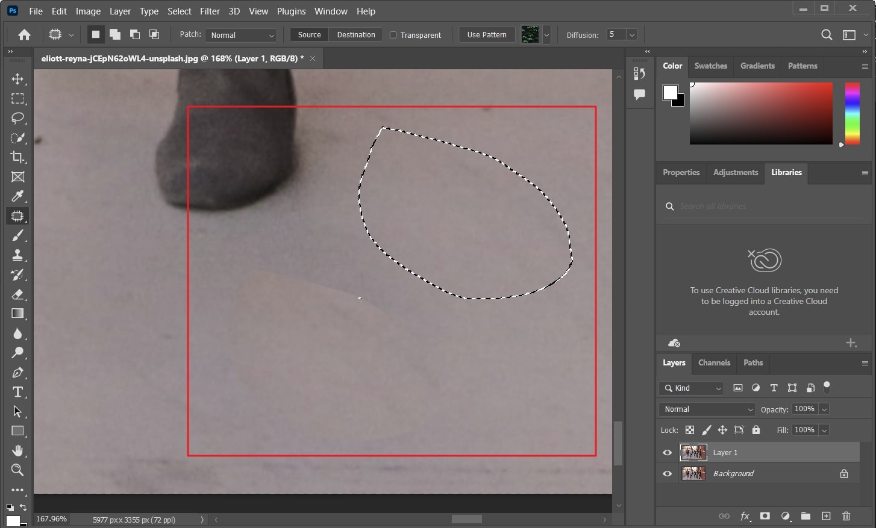The height and width of the screenshot is (528, 876).
Task: Open the search icon in the options bar
Action: [x=827, y=34]
